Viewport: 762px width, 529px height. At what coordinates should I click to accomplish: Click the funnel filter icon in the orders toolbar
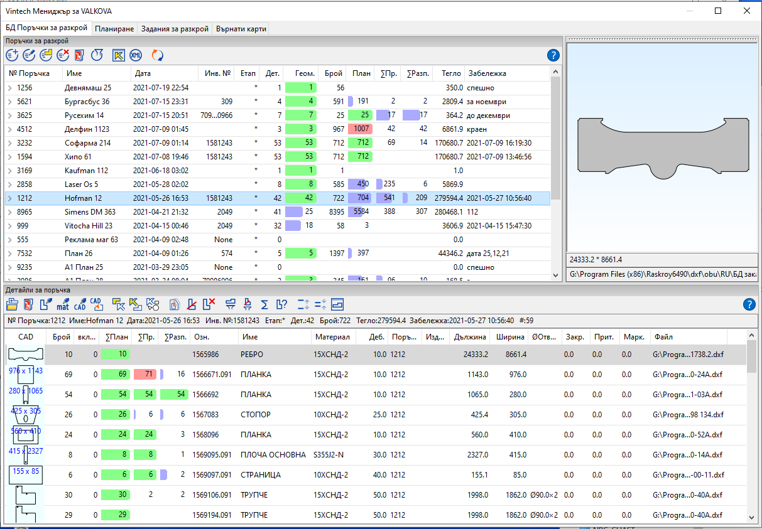tap(97, 55)
